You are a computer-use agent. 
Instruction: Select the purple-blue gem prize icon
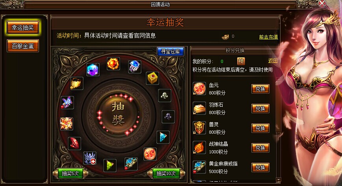click(x=93, y=70)
